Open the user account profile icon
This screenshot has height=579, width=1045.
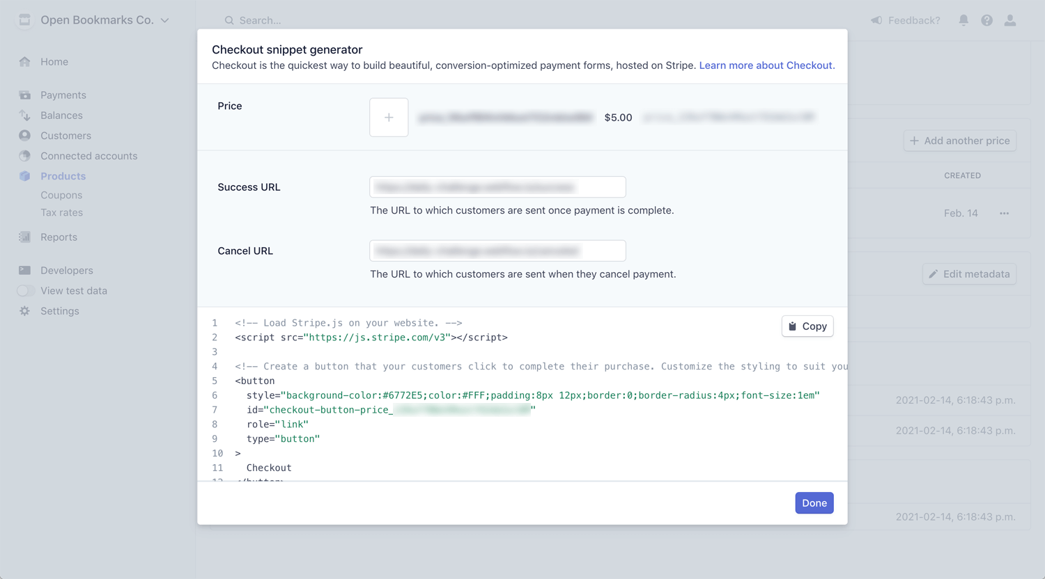pos(1010,20)
